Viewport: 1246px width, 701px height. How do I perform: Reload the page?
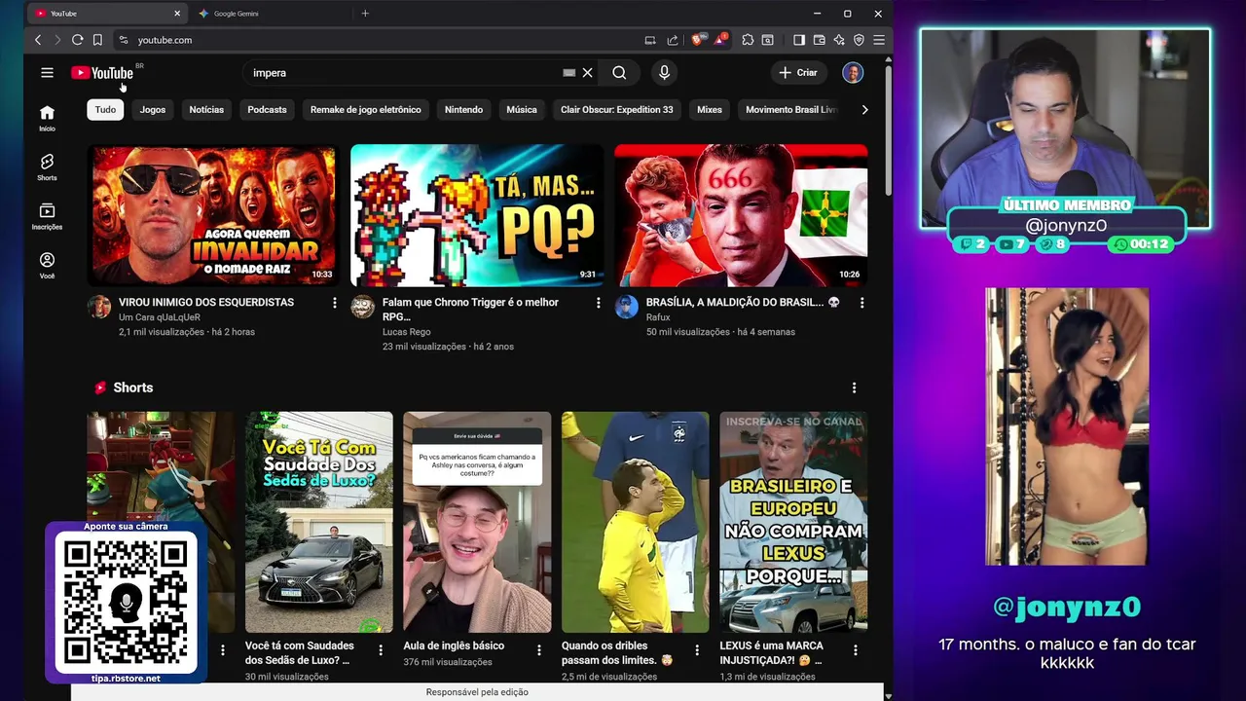click(x=77, y=40)
